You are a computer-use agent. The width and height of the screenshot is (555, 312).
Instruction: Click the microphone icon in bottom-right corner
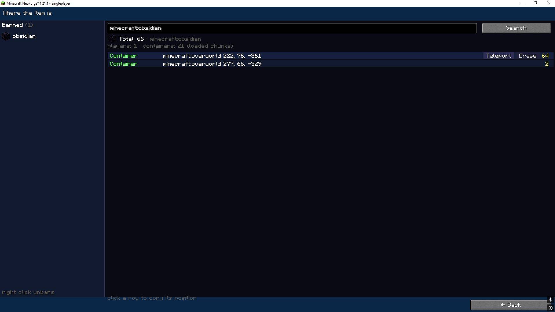coord(550,300)
